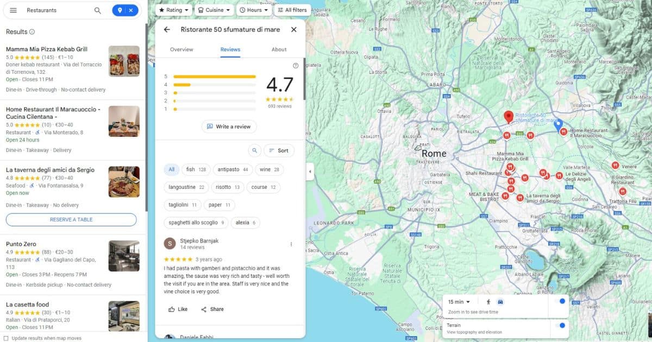Screen dimensions: 652x342
Task: Share Stjepko Barnjak's review
Action: 212,309
